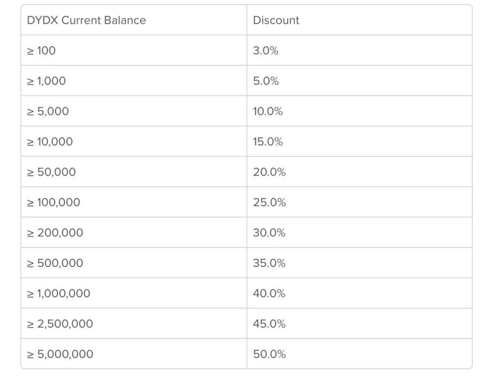Click the ≥ 1,000 balance cell
Image resolution: width=484 pixels, height=377 pixels.
tap(134, 81)
